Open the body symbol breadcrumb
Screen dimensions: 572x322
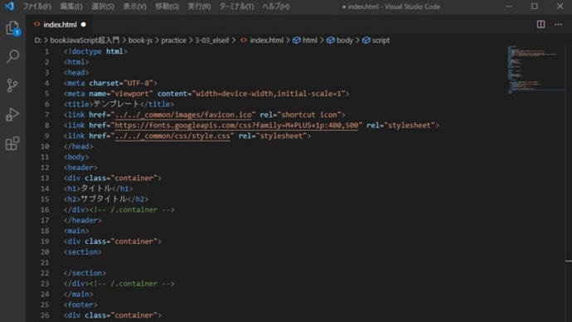pos(340,40)
